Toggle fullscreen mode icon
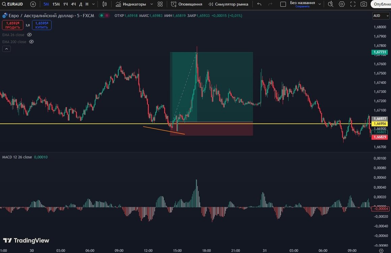Screen dimensions: 391x253 (353, 4)
